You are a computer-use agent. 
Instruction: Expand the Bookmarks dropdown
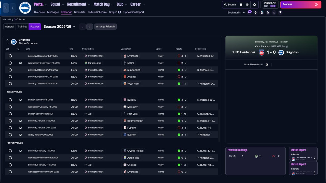[236, 12]
